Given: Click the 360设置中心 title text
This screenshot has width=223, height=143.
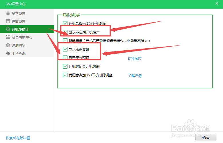Looking at the screenshot, I should coord(16,4).
